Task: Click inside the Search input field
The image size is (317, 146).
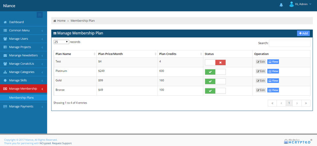Action: (x=290, y=43)
